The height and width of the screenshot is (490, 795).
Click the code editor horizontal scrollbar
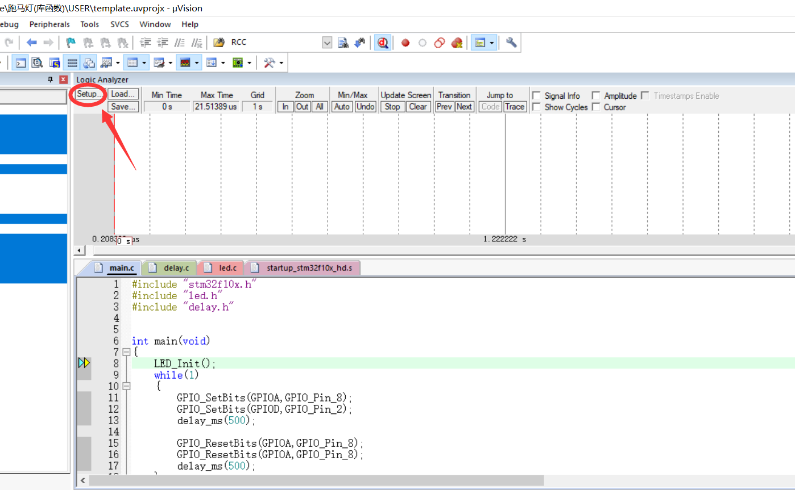pyautogui.click(x=316, y=480)
